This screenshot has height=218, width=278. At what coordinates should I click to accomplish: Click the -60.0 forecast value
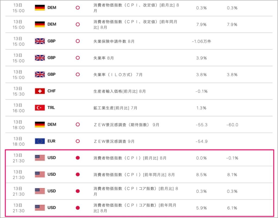(232, 125)
